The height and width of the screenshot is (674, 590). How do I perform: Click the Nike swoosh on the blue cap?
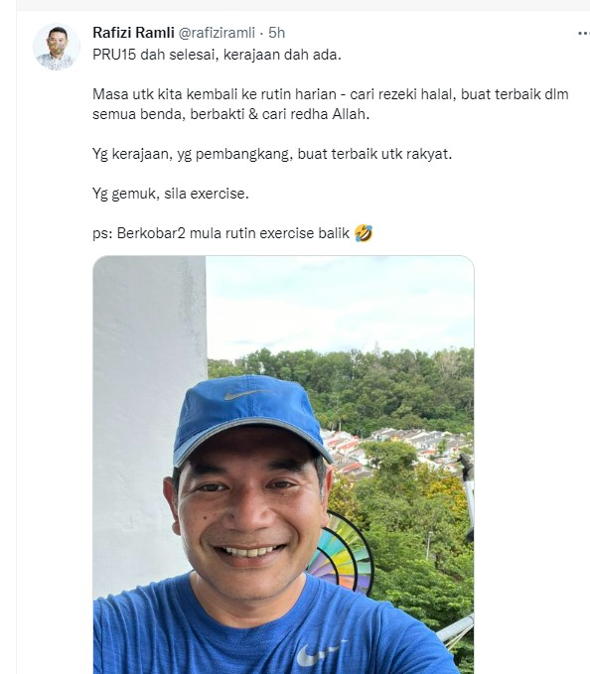(x=246, y=394)
